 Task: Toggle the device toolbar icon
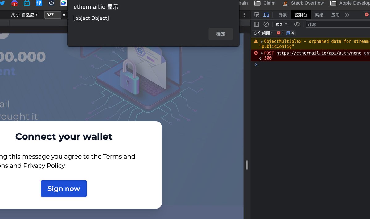(266, 15)
